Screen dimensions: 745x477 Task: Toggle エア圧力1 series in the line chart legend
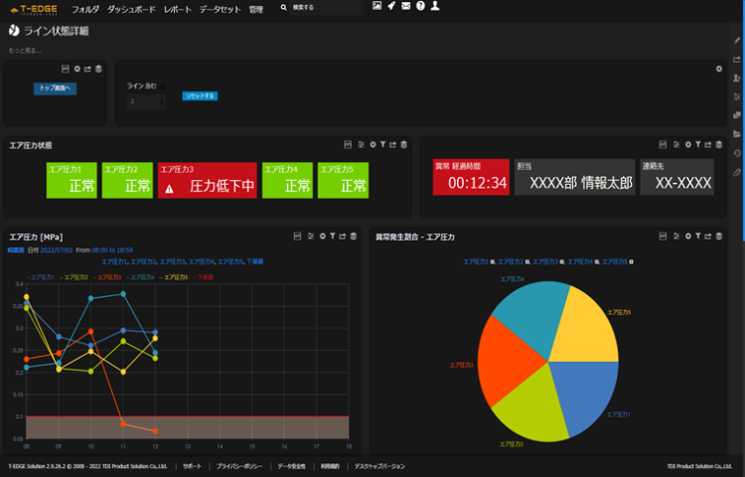(41, 277)
